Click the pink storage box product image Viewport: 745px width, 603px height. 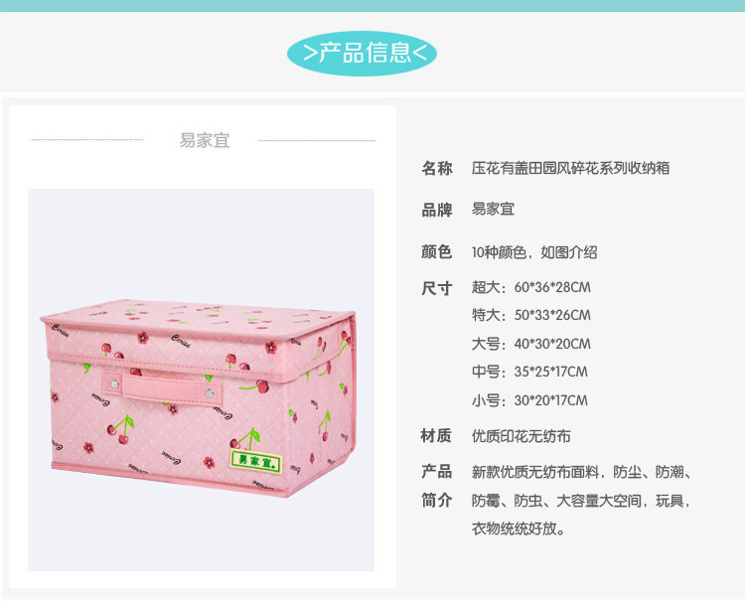click(201, 379)
